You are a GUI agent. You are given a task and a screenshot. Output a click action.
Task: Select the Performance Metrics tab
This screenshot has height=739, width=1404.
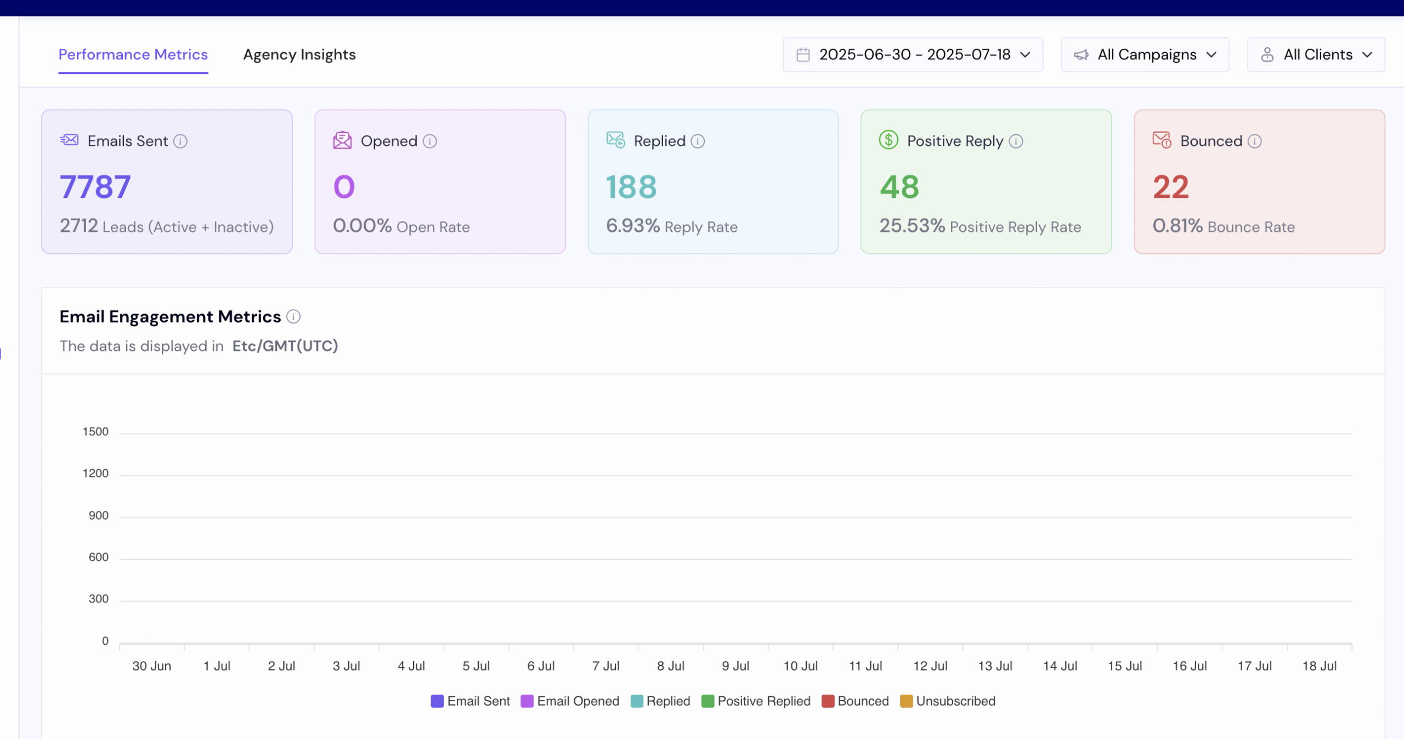click(x=133, y=55)
